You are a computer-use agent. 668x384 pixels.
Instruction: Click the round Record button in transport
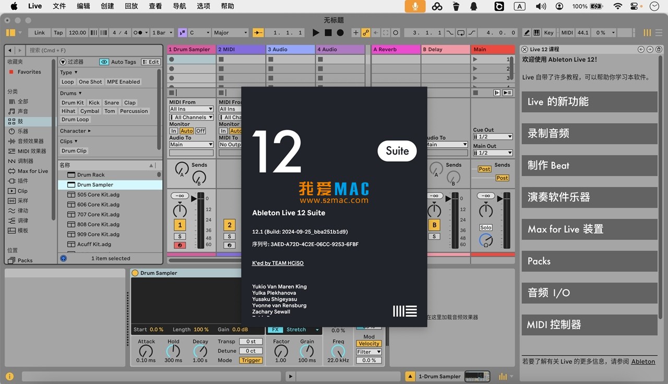(340, 32)
